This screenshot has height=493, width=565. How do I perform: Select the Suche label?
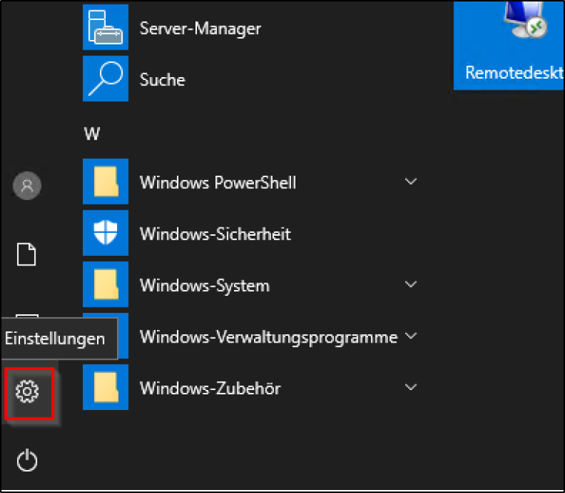click(162, 80)
